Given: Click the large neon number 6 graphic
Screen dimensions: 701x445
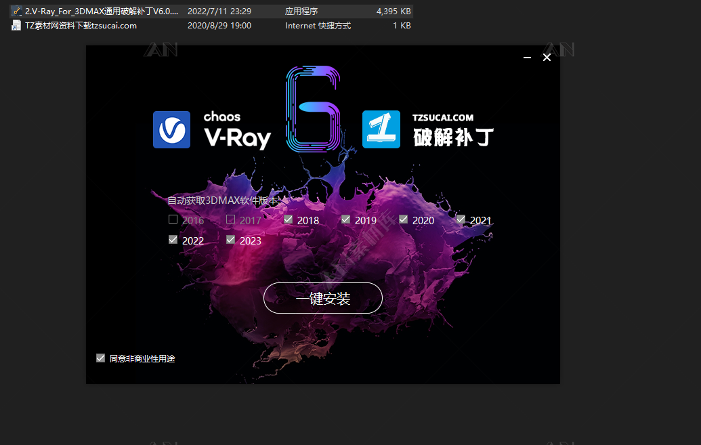Looking at the screenshot, I should 314,108.
